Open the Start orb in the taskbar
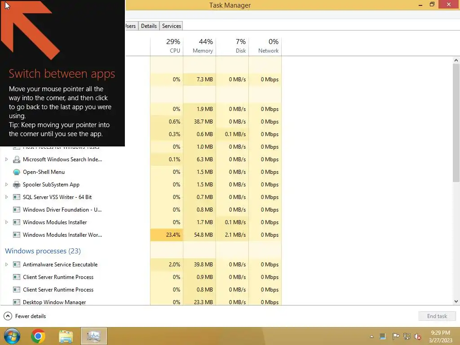 pos(12,336)
